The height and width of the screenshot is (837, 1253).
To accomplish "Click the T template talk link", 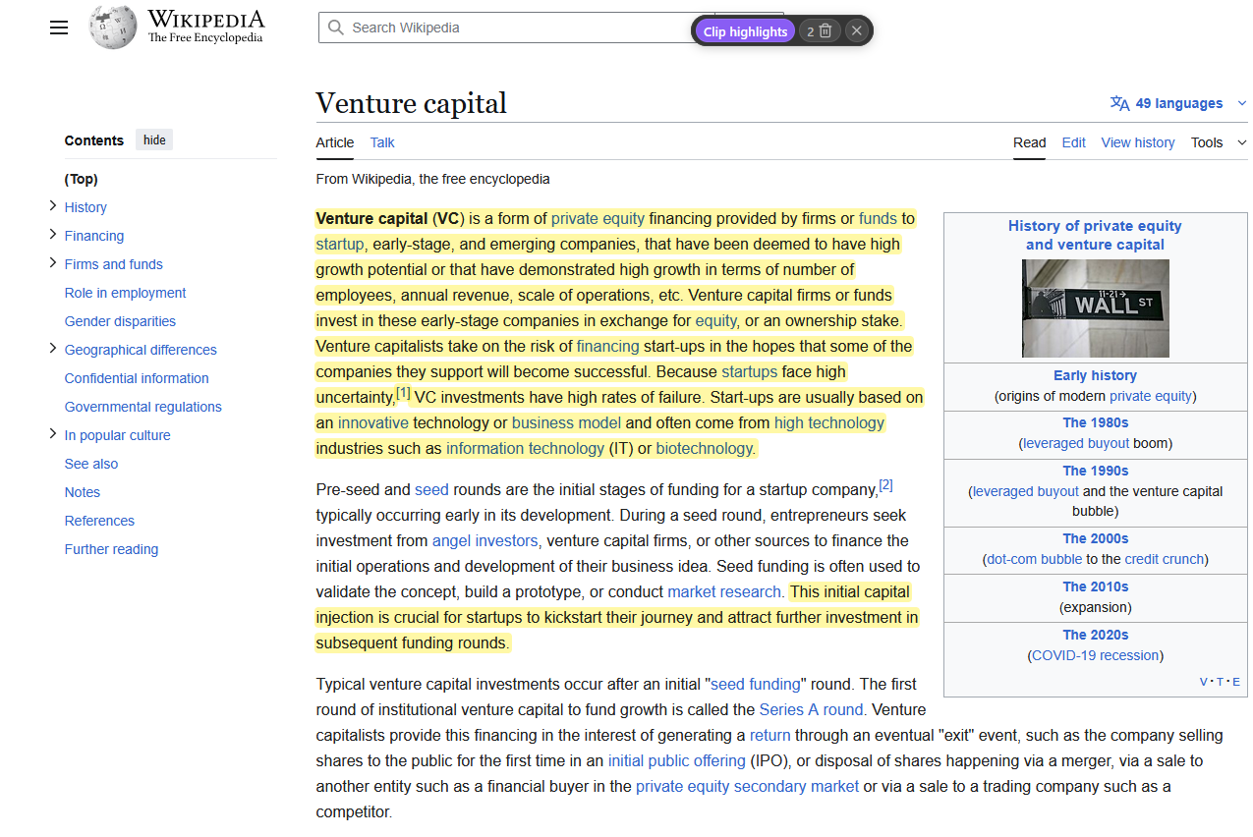I will coord(1220,682).
